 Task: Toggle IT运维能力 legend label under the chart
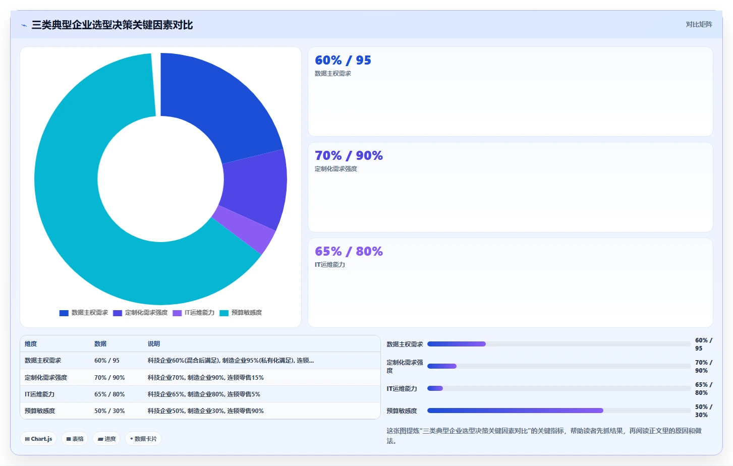pyautogui.click(x=199, y=313)
